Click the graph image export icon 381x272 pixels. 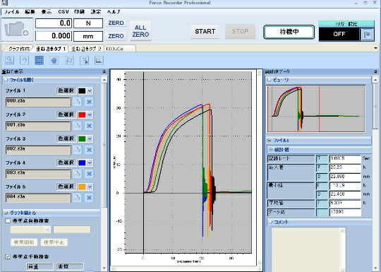(99, 60)
